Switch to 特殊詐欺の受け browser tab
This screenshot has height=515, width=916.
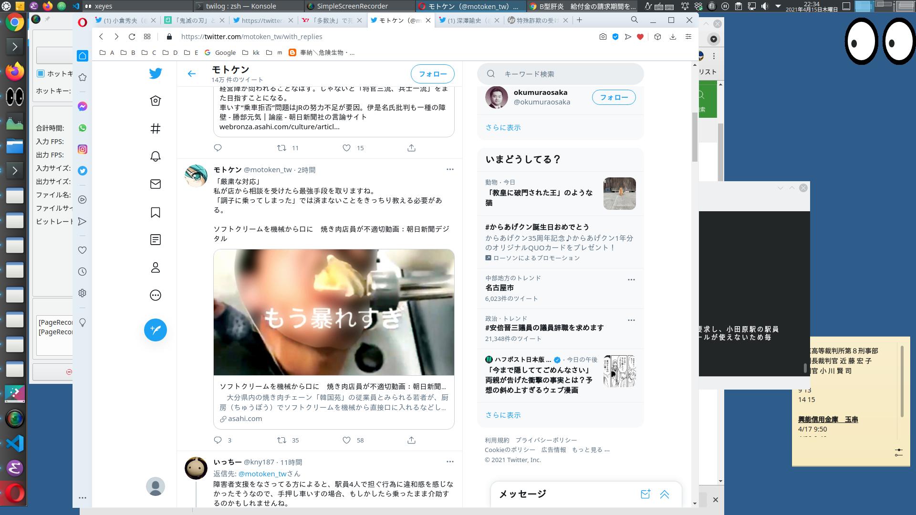point(538,21)
